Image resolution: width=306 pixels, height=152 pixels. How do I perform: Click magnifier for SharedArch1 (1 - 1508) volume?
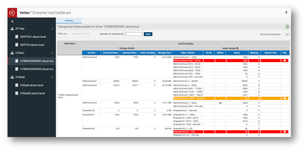point(201,115)
